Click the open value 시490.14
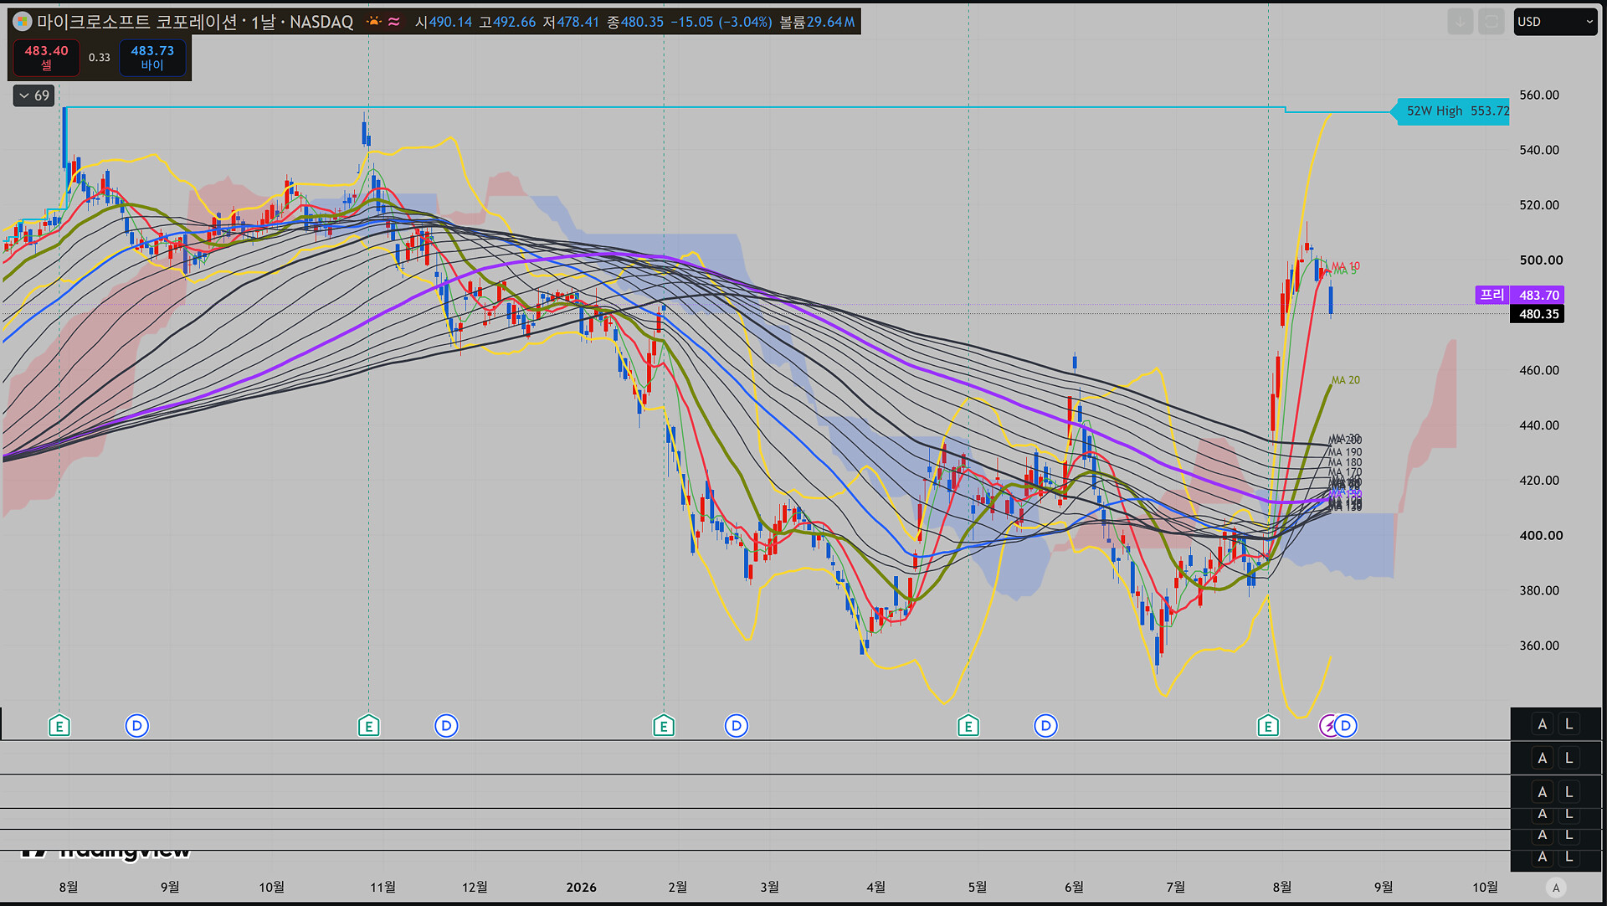 [444, 22]
